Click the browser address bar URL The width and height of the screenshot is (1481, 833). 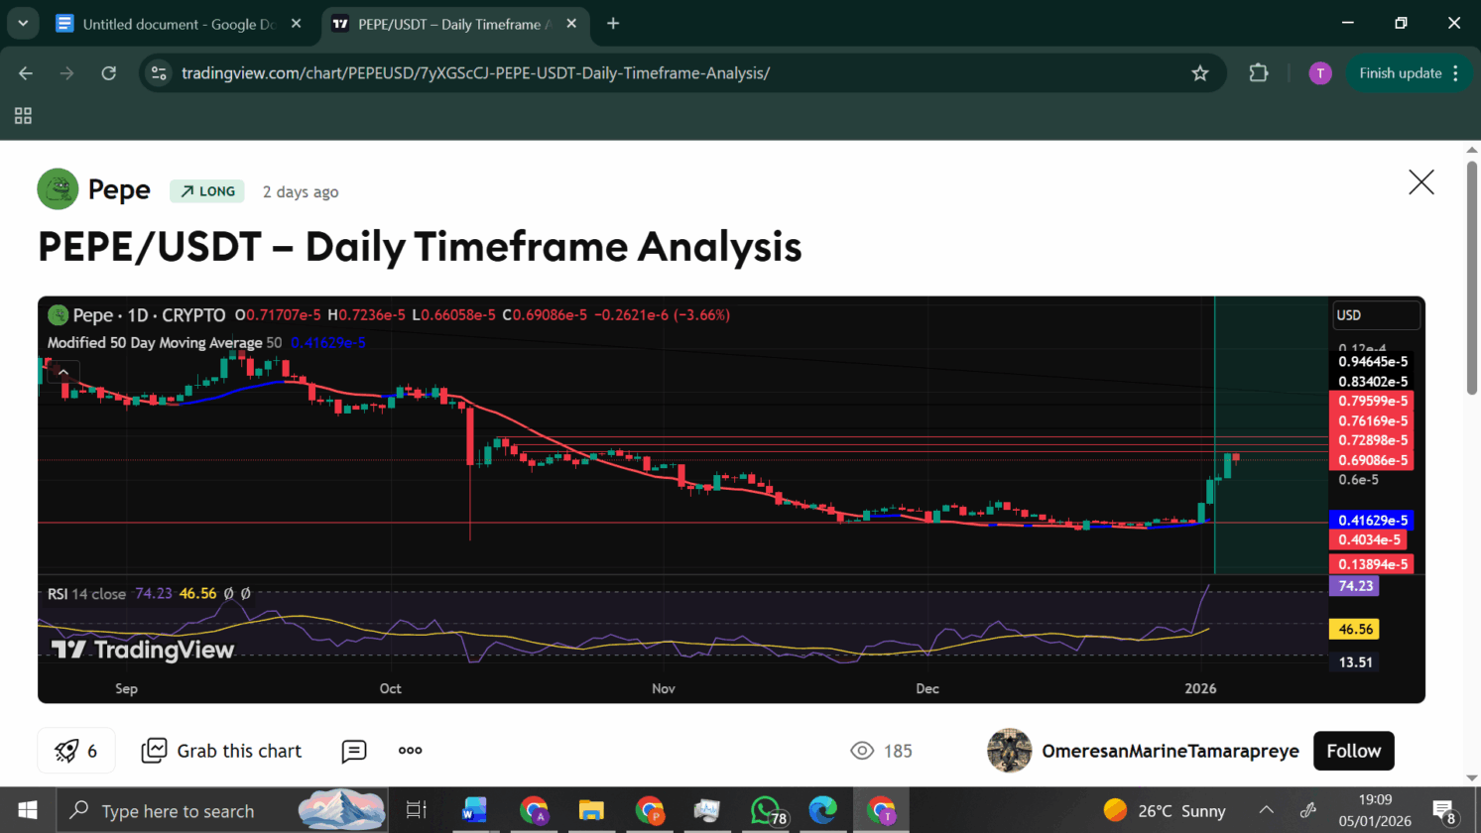point(476,73)
